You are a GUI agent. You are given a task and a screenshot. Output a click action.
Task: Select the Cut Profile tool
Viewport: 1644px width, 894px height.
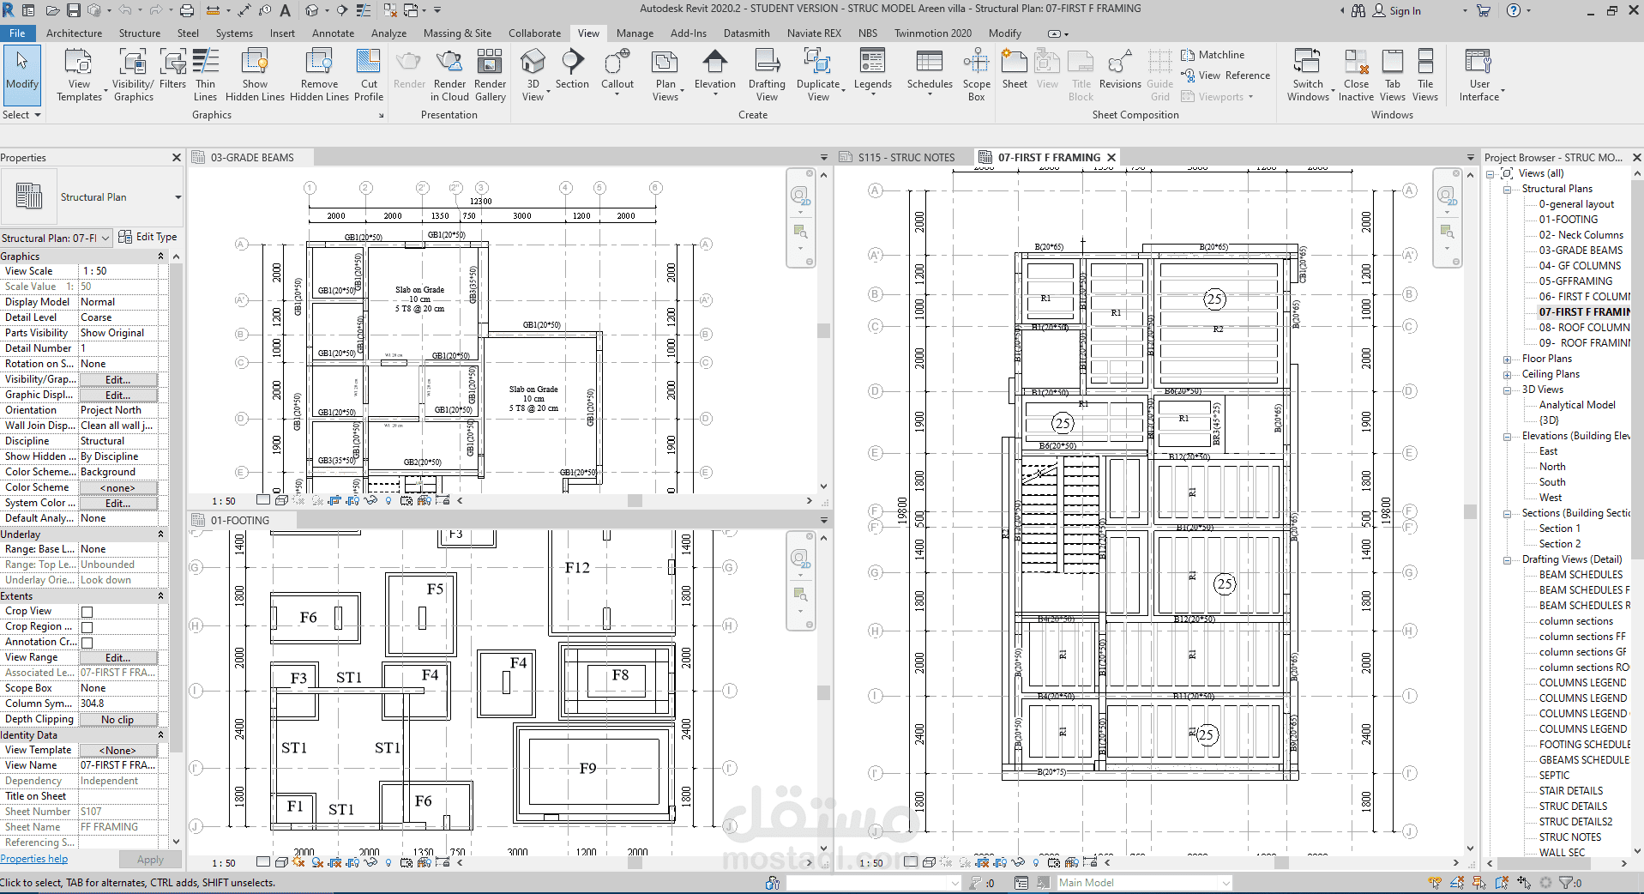[369, 75]
